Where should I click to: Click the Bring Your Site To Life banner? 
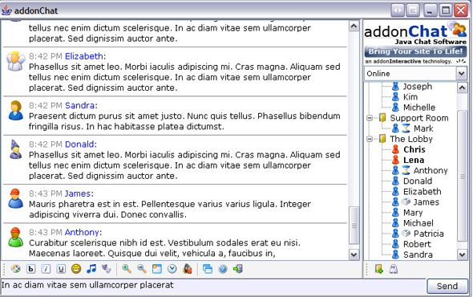416,51
